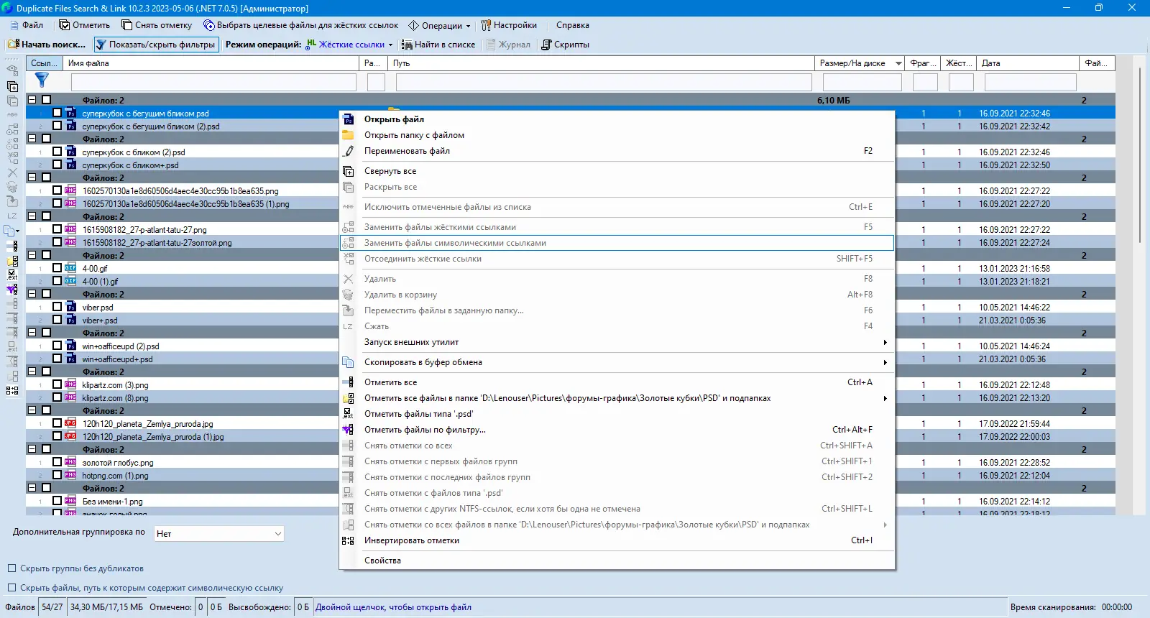Select row 'Без имени-1.png'
This screenshot has height=618, width=1150.
tap(112, 502)
